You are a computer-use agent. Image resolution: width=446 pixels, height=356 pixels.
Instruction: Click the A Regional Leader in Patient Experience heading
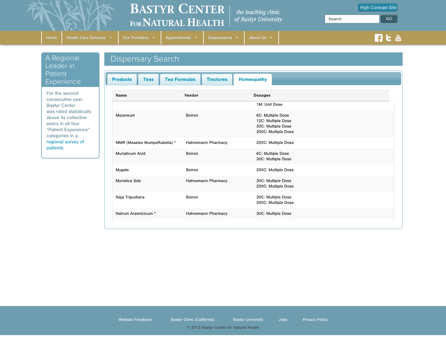pos(63,70)
